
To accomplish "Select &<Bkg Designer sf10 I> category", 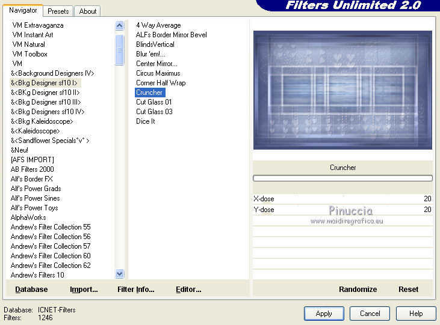I will pyautogui.click(x=44, y=83).
